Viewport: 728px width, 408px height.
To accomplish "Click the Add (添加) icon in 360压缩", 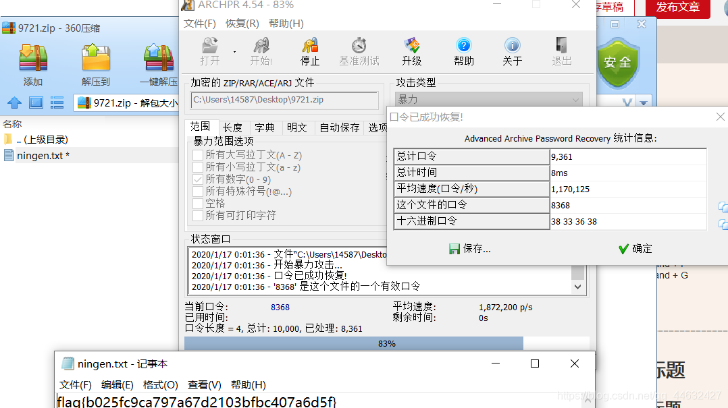I will [x=33, y=65].
